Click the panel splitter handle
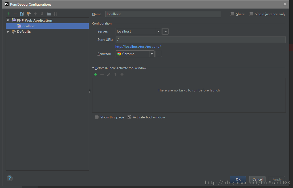This screenshot has height=188, width=293. tap(90, 91)
